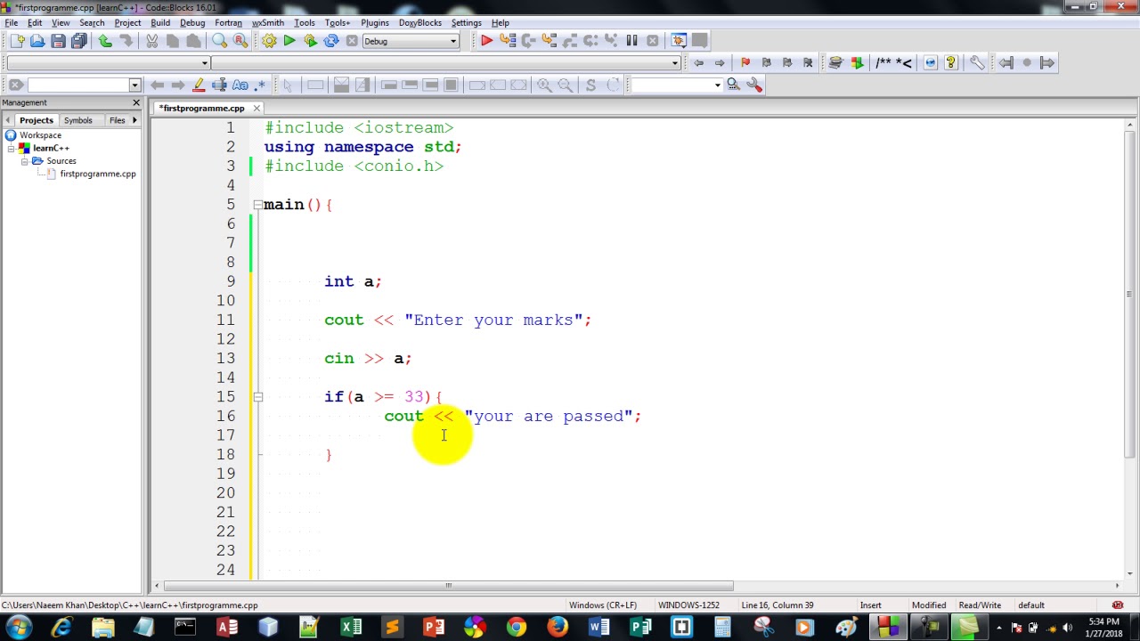Click the Build and run icon
The image size is (1140, 641).
pos(310,41)
